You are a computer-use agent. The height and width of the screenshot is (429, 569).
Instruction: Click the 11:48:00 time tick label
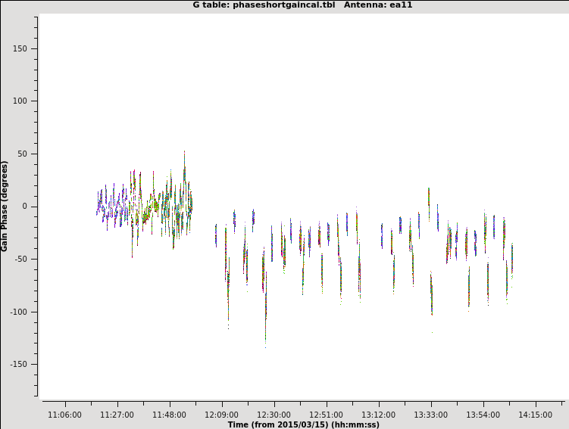tap(169, 415)
